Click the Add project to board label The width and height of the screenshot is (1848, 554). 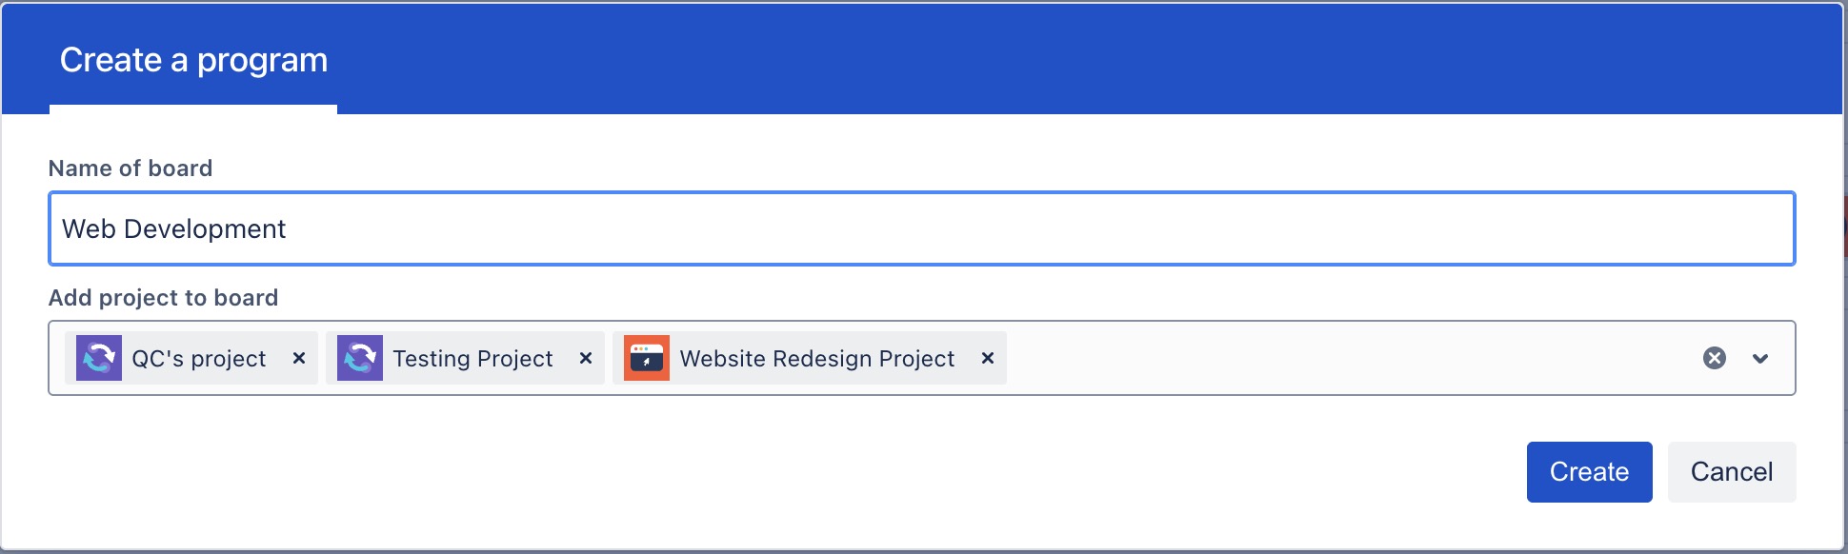click(163, 298)
